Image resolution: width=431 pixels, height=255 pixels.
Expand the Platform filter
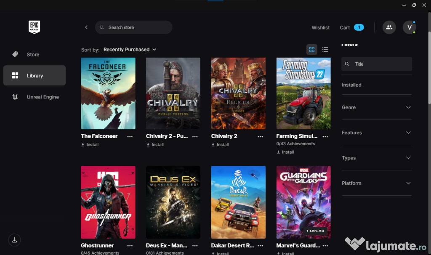pyautogui.click(x=377, y=183)
